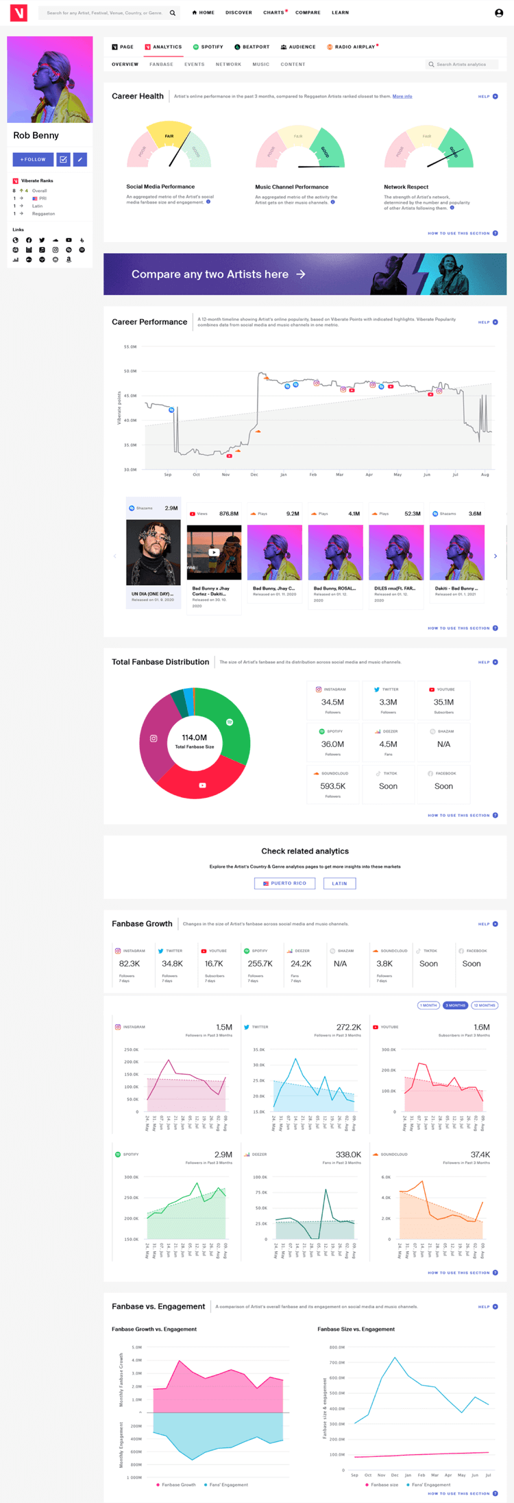
Task: Click the Total Fanbase Distribution Help icon
Action: [495, 662]
